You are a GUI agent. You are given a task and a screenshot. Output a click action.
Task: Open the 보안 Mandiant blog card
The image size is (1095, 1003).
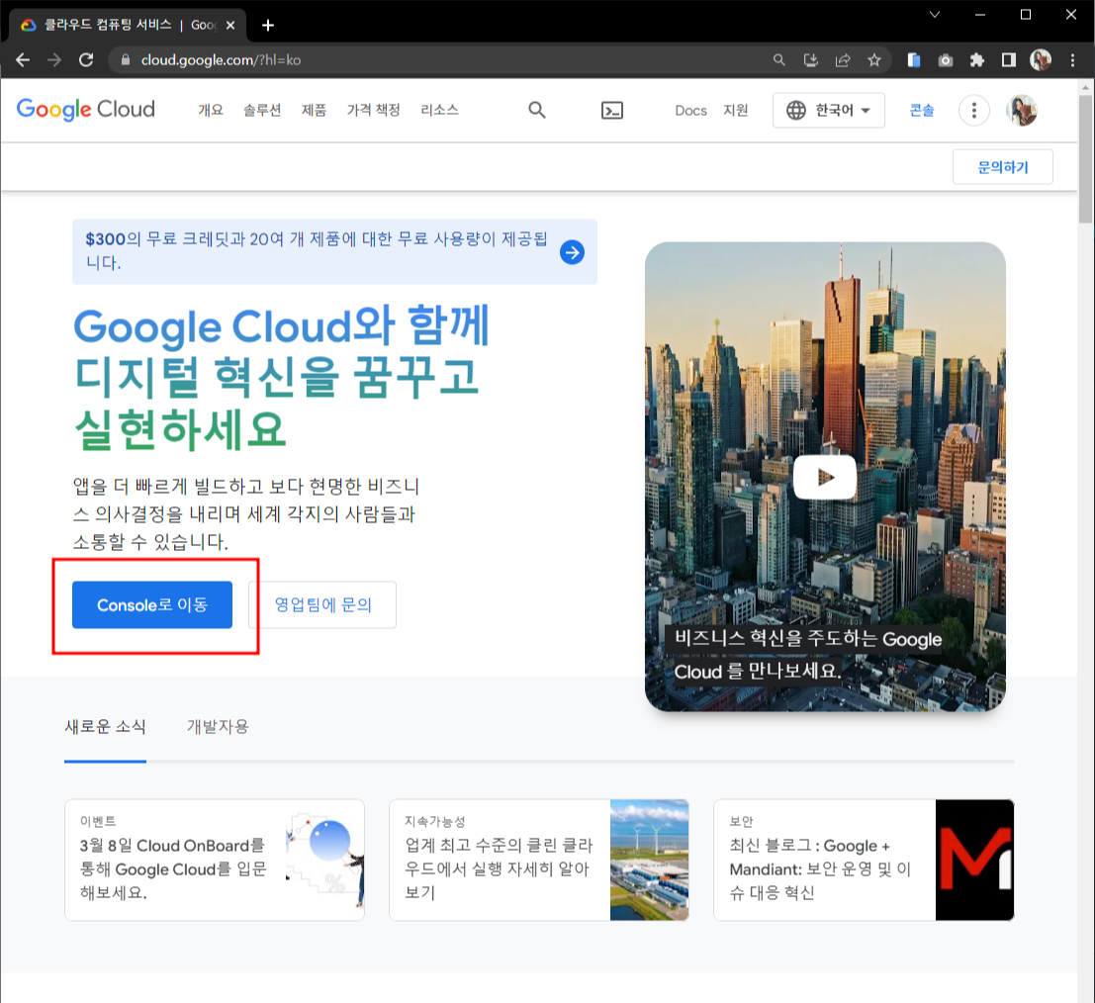pyautogui.click(x=864, y=860)
